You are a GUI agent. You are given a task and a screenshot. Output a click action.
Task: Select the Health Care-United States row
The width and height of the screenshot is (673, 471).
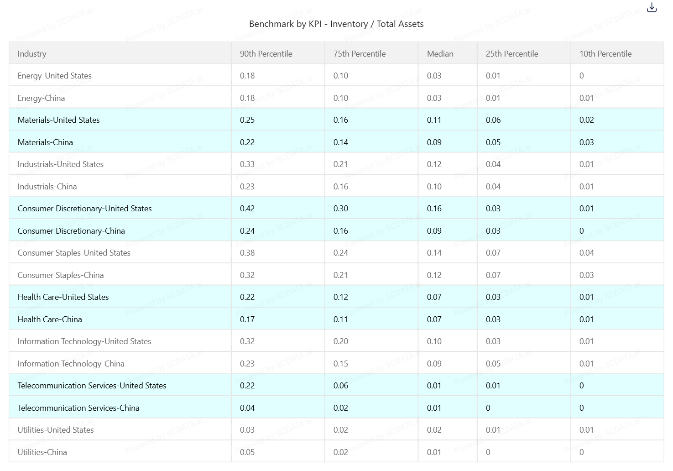(63, 297)
